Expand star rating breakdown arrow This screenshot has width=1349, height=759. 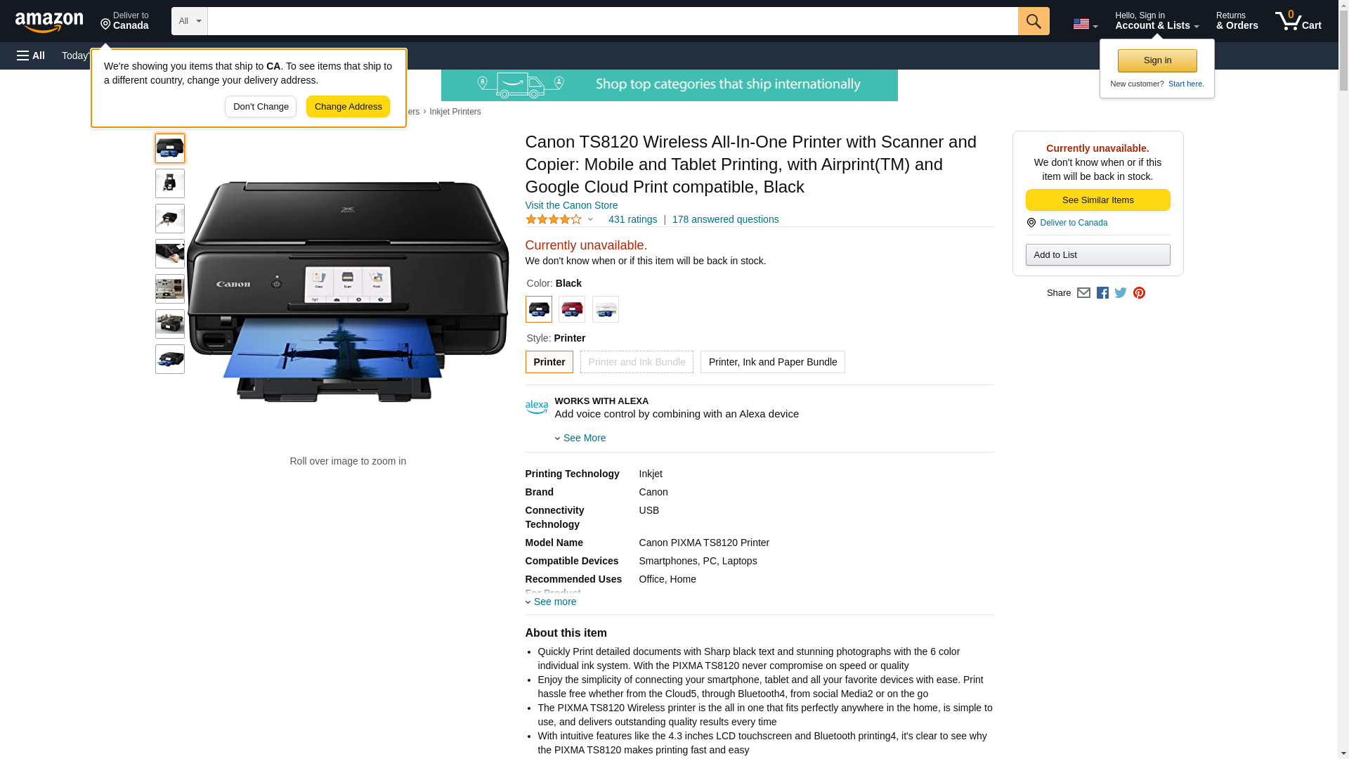590,219
